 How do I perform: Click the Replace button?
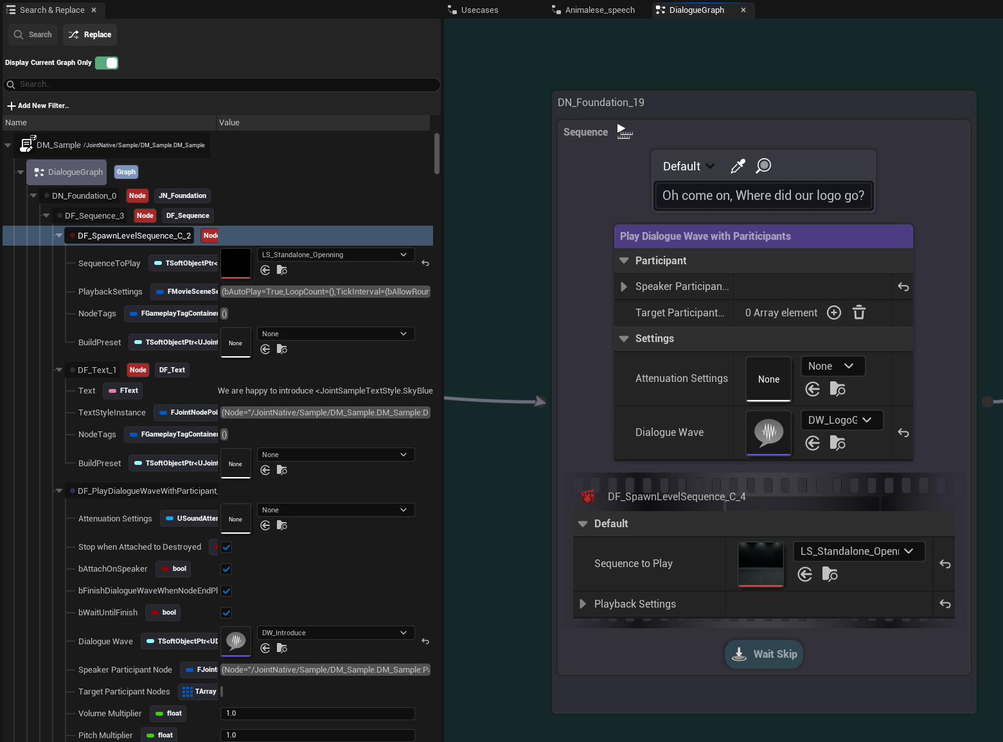click(90, 35)
